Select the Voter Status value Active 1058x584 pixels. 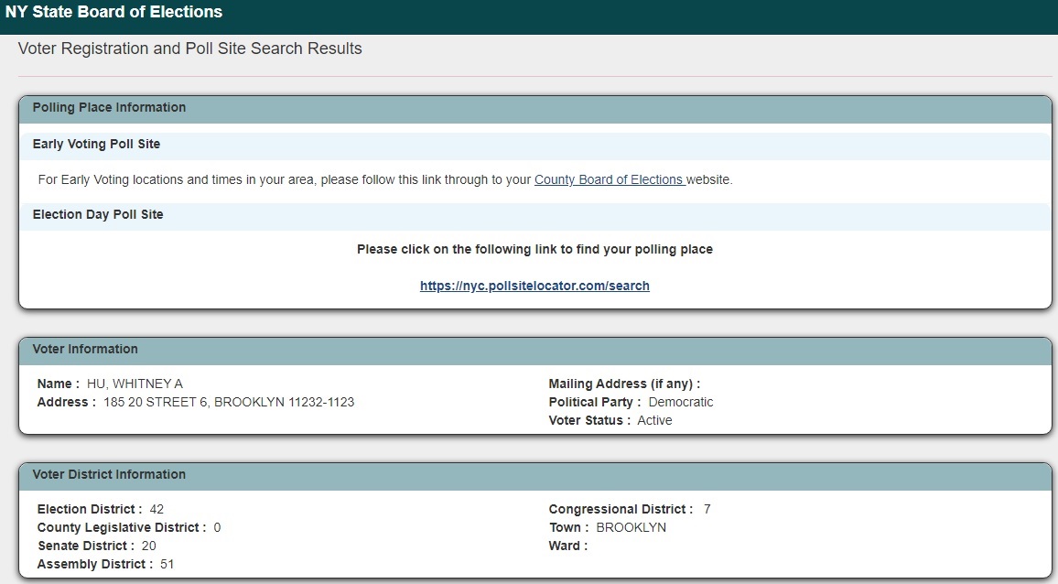coord(654,420)
